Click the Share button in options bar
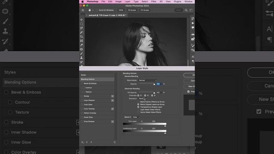274x154 pixels. (x=179, y=10)
